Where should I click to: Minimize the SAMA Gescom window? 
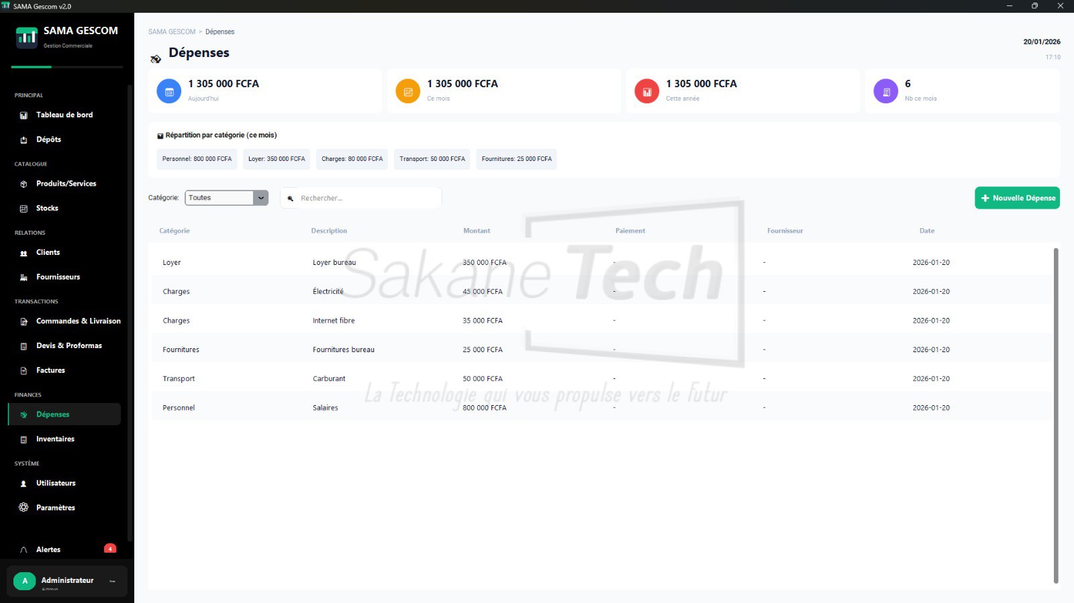[1009, 6]
